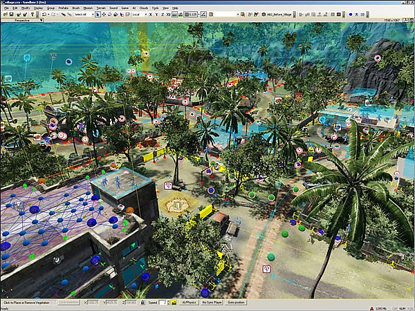Image resolution: width=415 pixels, height=311 pixels.
Task: Expand the Perspective viewport dropdown
Action: 41,20
